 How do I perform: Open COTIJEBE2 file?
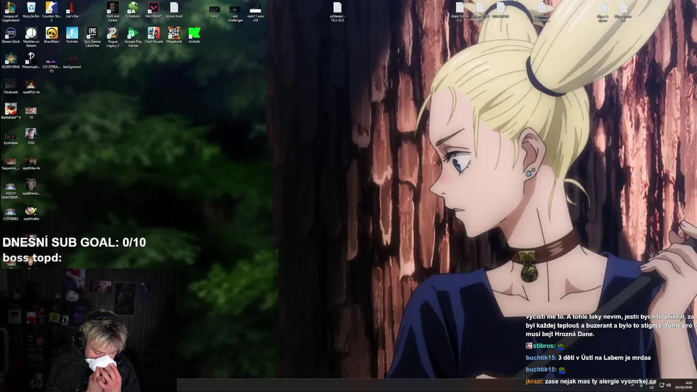coord(10,213)
